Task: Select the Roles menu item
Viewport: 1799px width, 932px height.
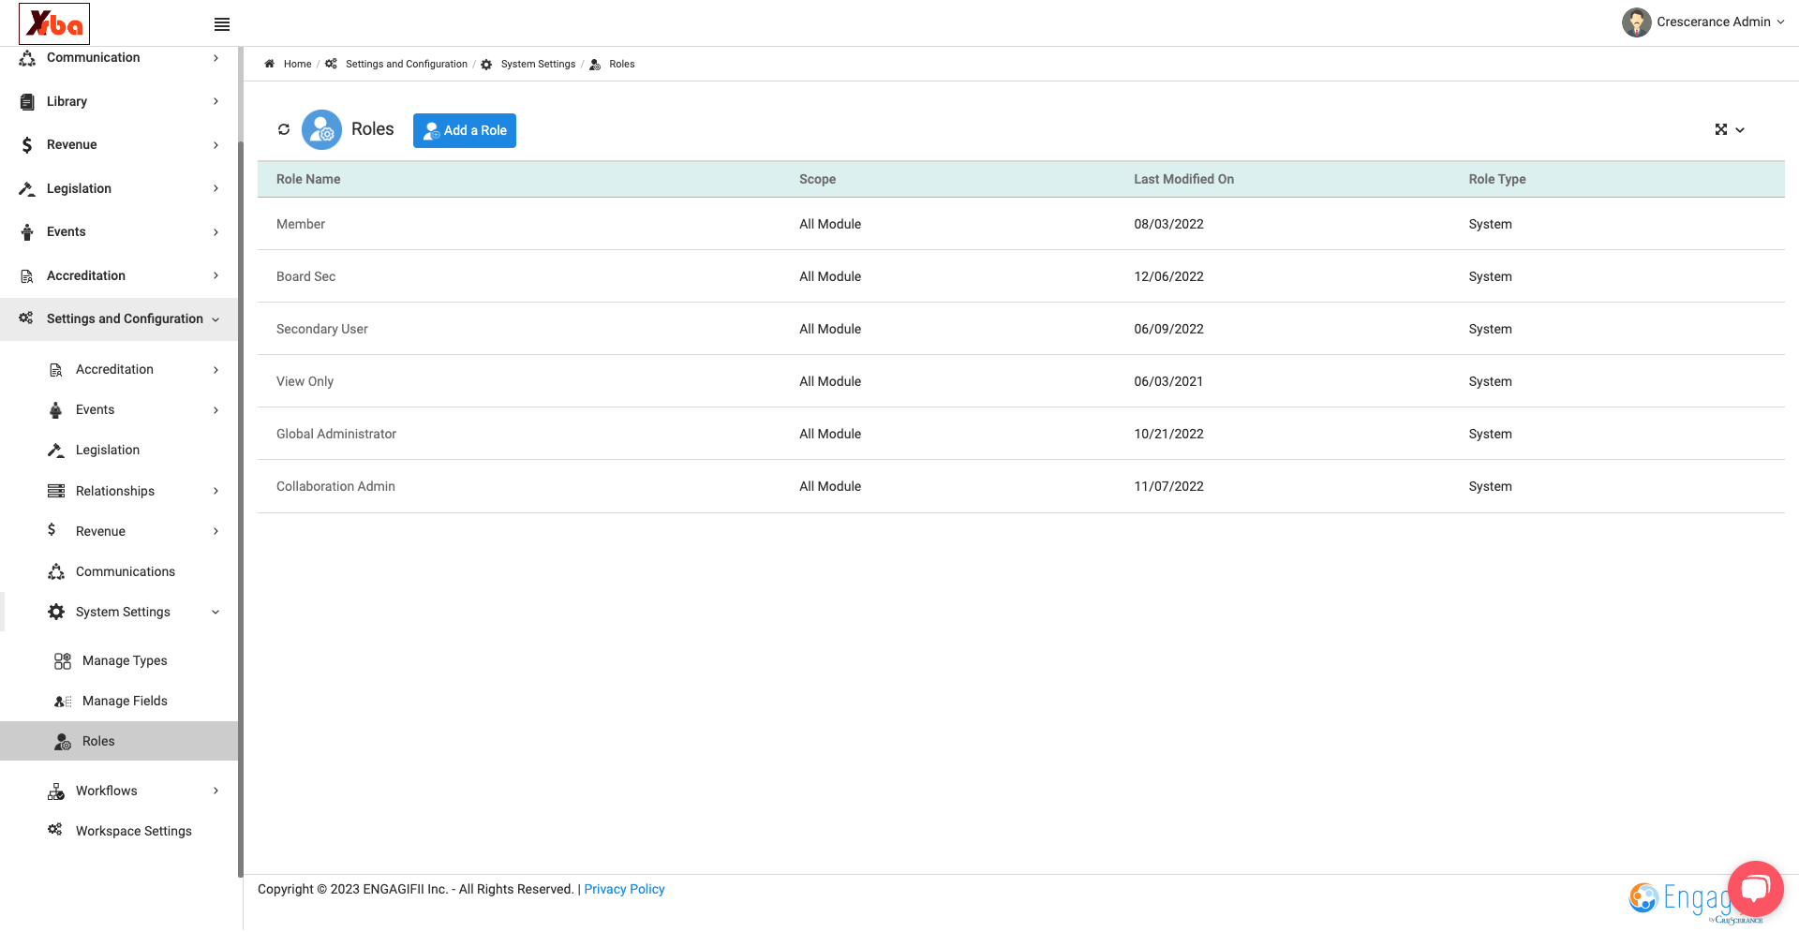Action: point(119,741)
